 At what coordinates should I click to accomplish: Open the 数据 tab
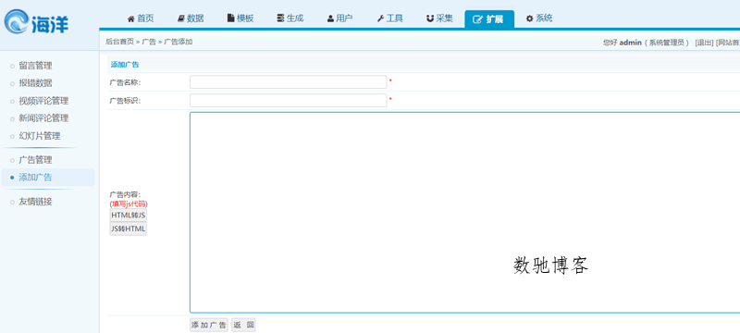pyautogui.click(x=191, y=18)
